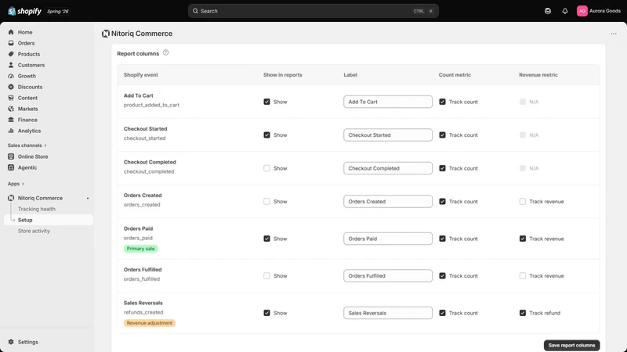Click the AG account avatar
627x352 pixels.
582,11
